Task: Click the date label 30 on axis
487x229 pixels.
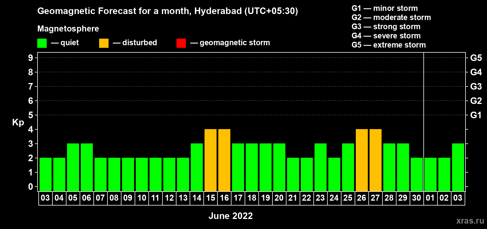Action: (417, 198)
